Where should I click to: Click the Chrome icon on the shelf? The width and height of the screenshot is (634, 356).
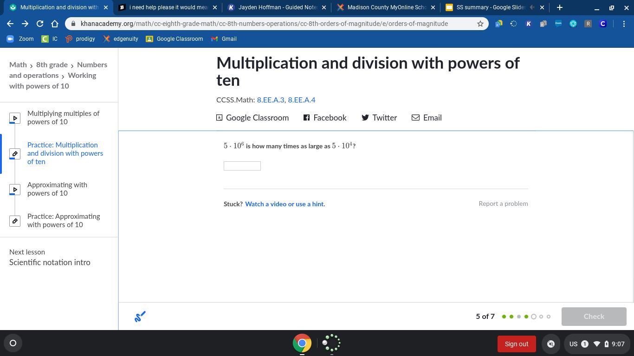pos(302,343)
